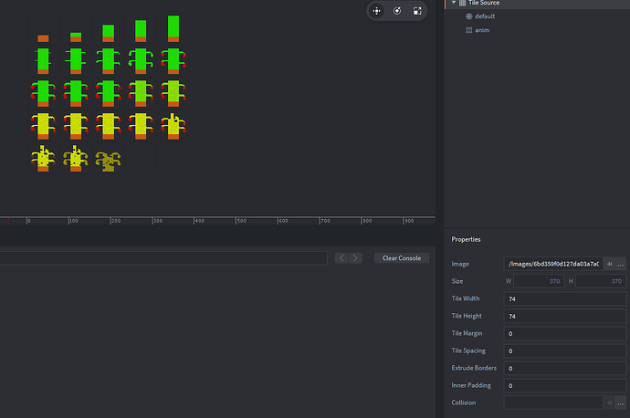Click the Tile Width input field

[x=564, y=298]
